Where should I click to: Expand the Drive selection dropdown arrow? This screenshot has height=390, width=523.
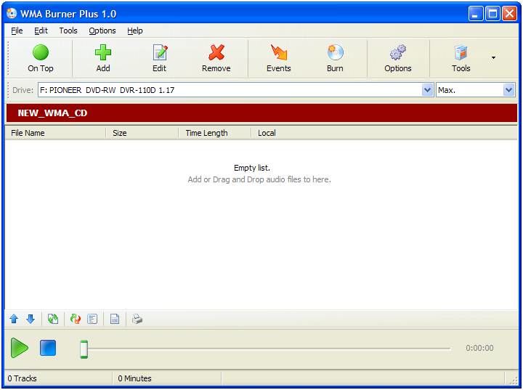(x=427, y=90)
